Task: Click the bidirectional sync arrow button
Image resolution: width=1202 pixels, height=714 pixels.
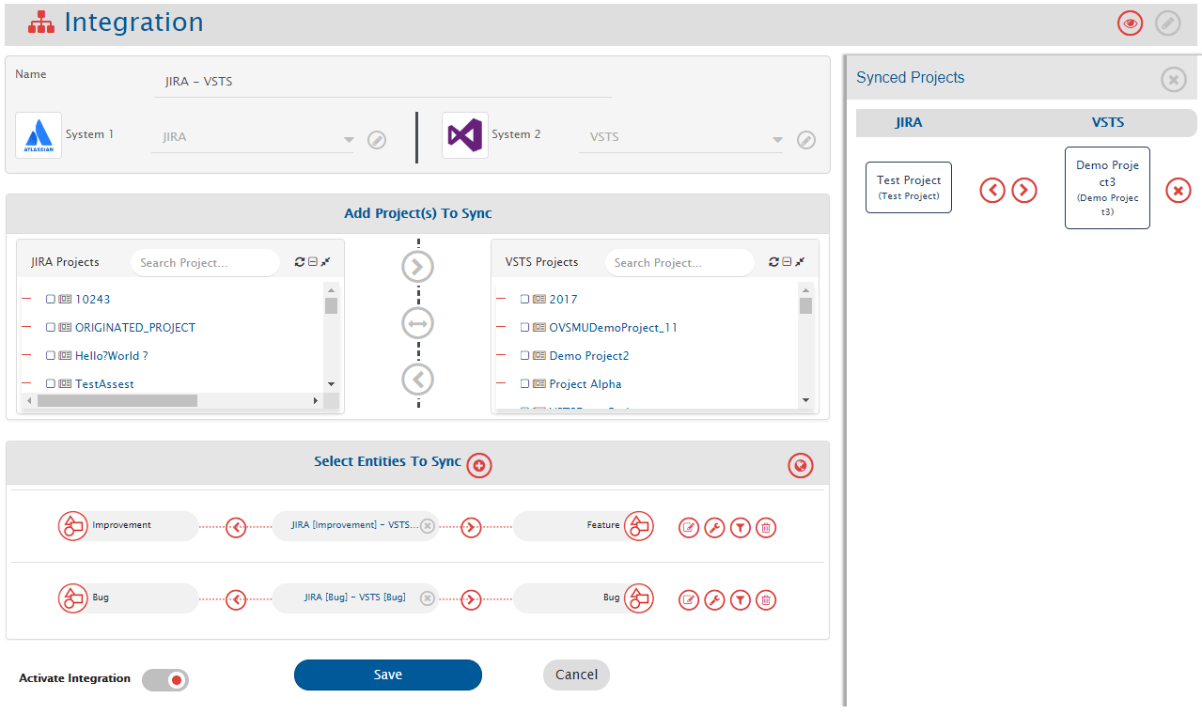Action: tap(417, 324)
